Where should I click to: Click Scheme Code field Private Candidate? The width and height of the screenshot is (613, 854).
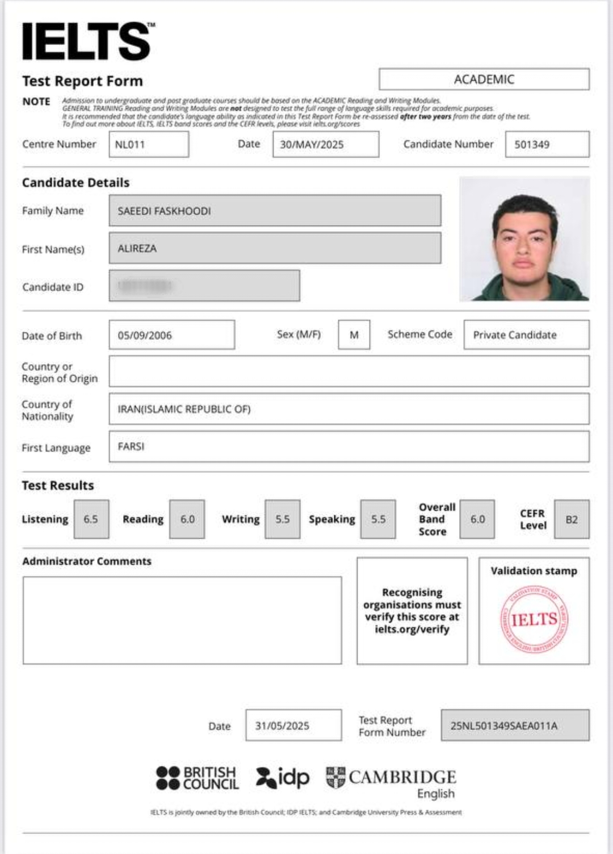pyautogui.click(x=527, y=335)
